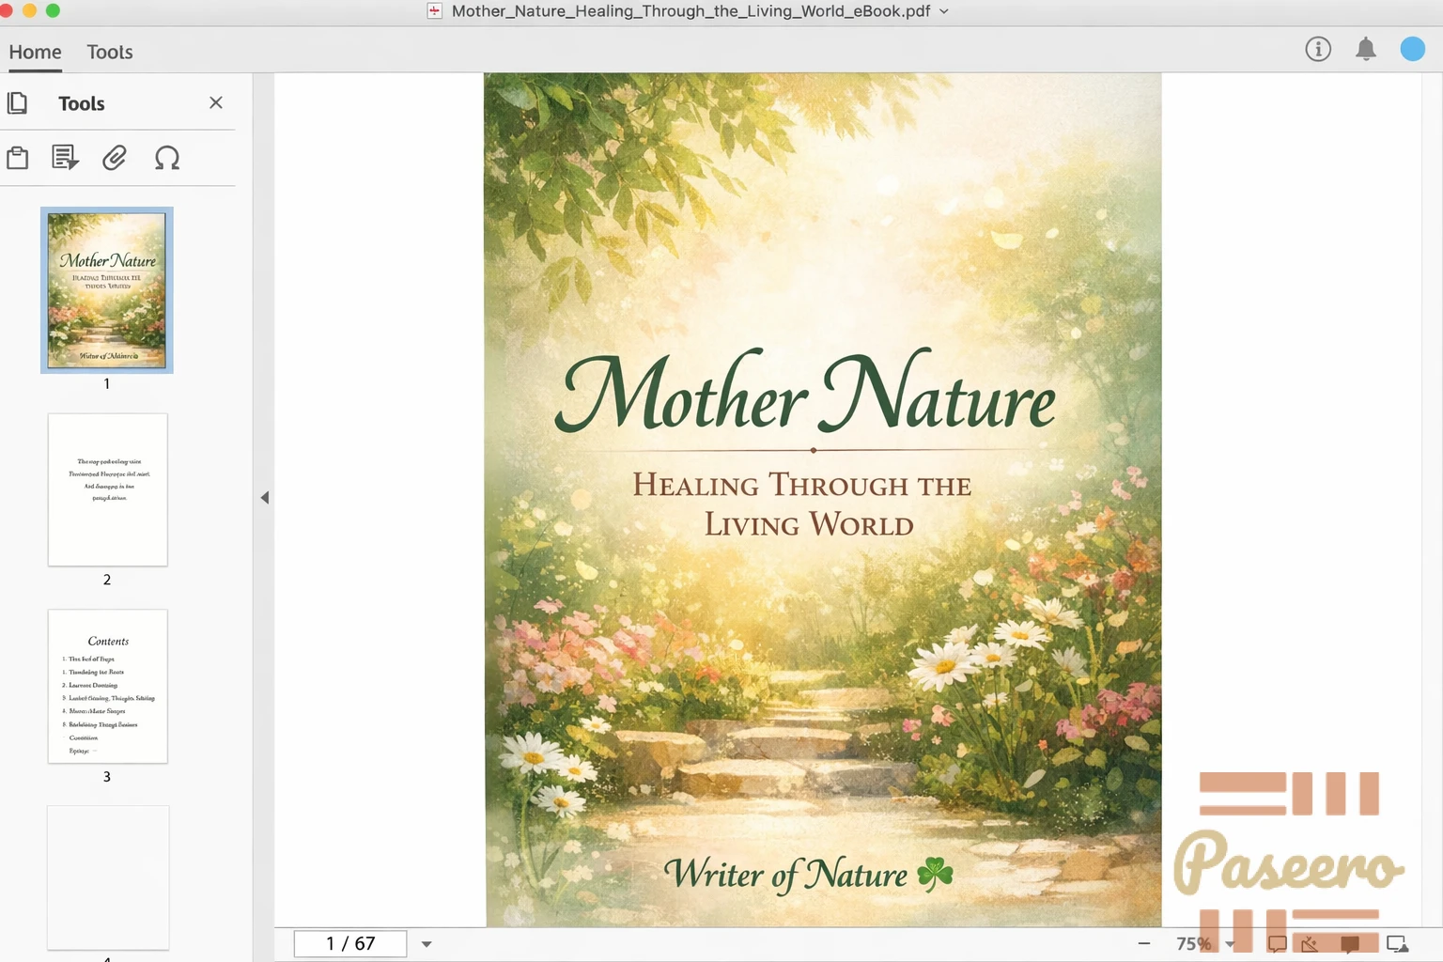Open the blue account profile circle
This screenshot has height=962, width=1443.
pos(1413,49)
